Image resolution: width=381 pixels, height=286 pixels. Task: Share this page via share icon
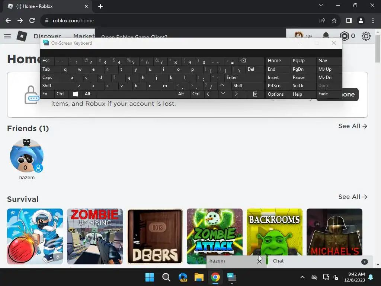[x=322, y=21]
